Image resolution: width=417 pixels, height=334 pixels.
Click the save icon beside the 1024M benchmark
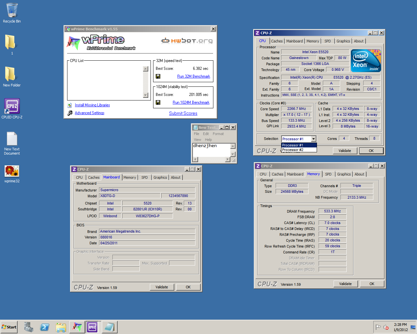(x=158, y=102)
